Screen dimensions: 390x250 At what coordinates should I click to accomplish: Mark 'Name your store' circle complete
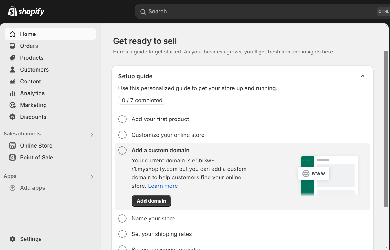tap(122, 218)
